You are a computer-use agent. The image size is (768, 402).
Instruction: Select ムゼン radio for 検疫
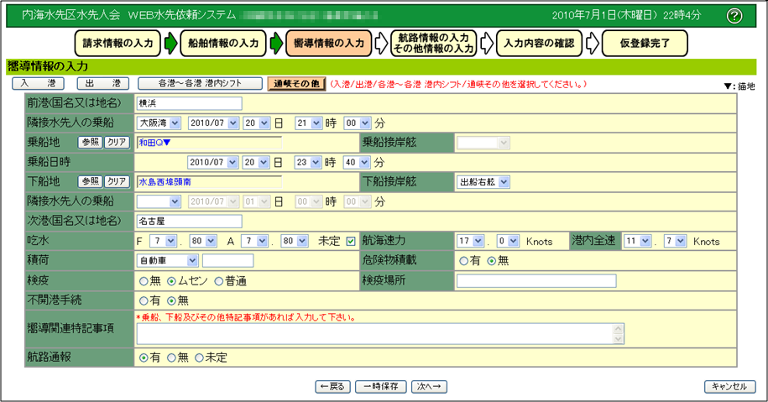point(171,280)
